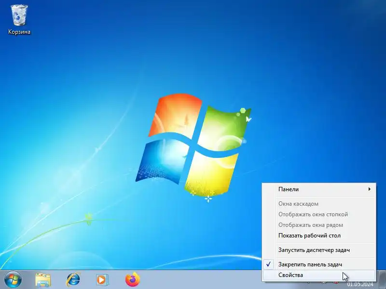Image resolution: width=386 pixels, height=289 pixels.
Task: Open the Recycle Bin (Корзина) desktop icon
Action: click(x=19, y=20)
